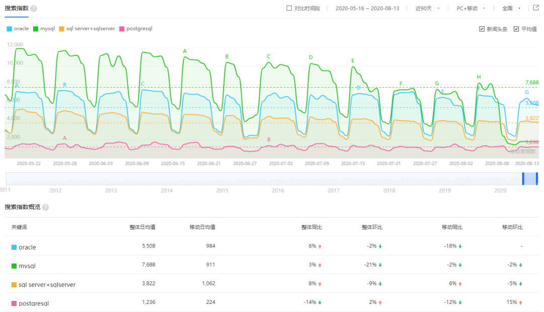This screenshot has width=544, height=312.
Task: Expand the PC+移动 device dropdown
Action: (x=471, y=9)
